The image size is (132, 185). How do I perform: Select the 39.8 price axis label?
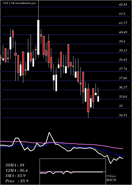pyautogui.click(x=122, y=41)
